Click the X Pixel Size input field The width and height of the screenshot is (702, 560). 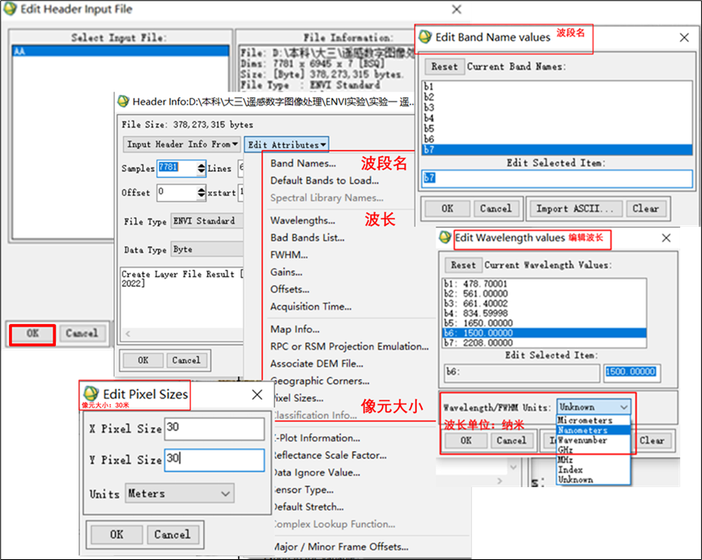click(215, 429)
